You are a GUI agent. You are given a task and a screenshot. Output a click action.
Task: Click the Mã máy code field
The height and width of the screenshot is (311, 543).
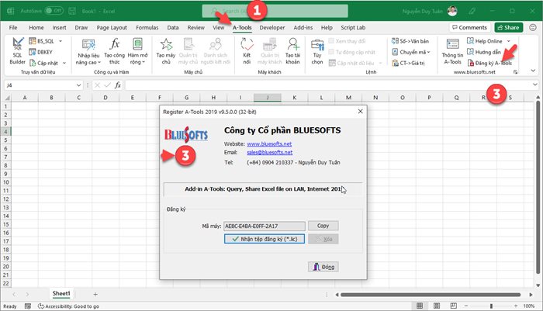tap(265, 226)
